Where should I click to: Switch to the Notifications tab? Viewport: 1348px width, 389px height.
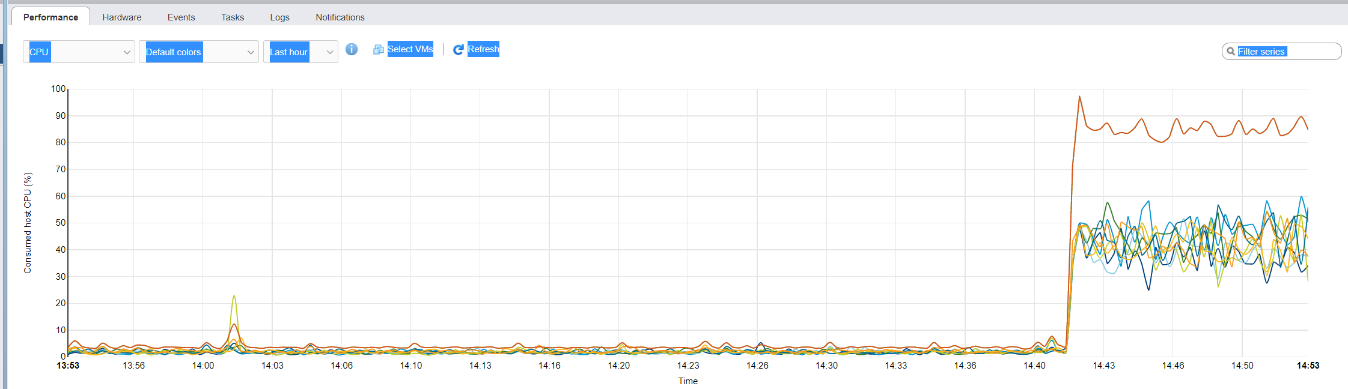[340, 17]
